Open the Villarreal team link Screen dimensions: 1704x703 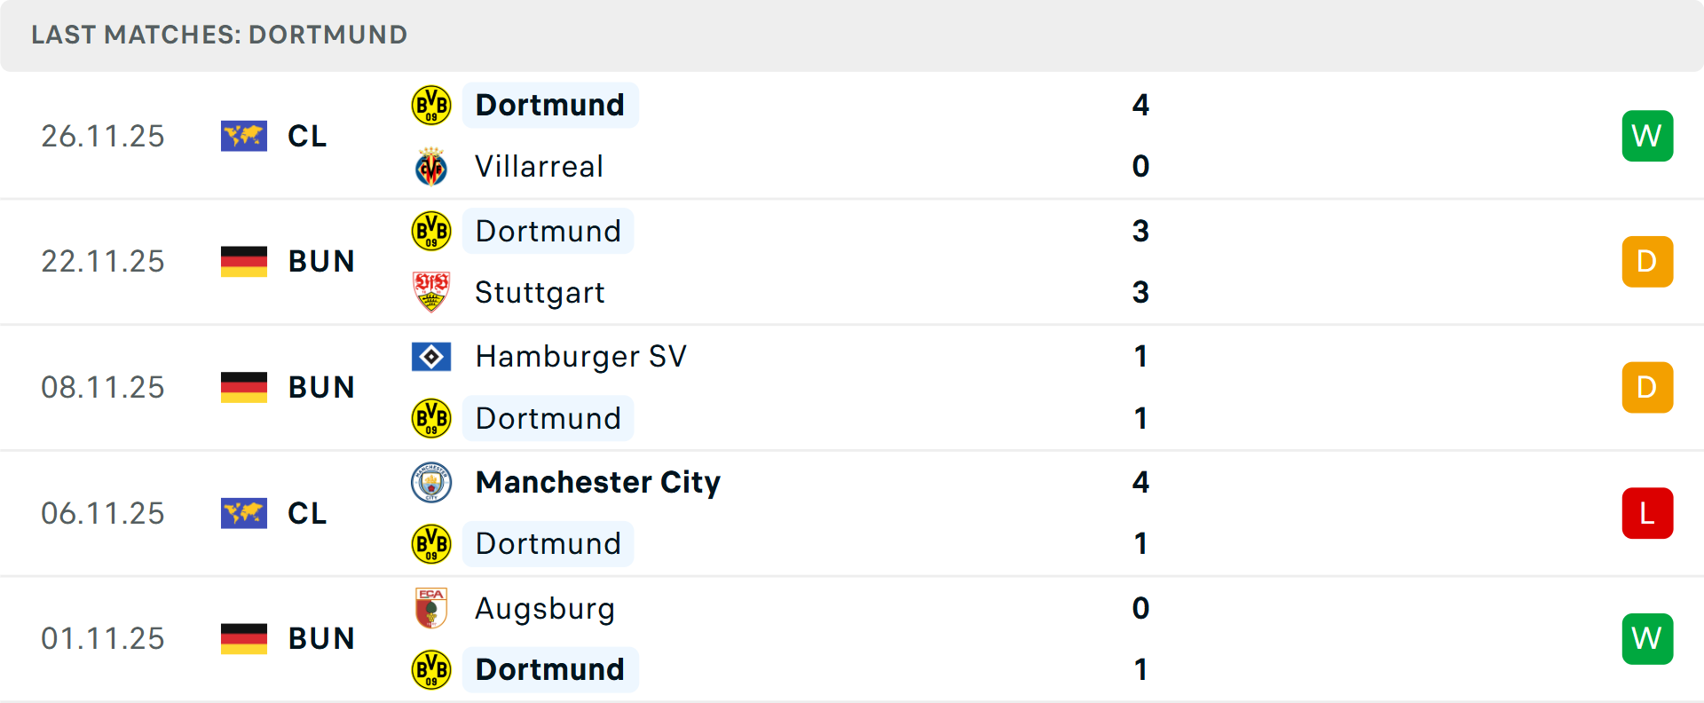(539, 167)
